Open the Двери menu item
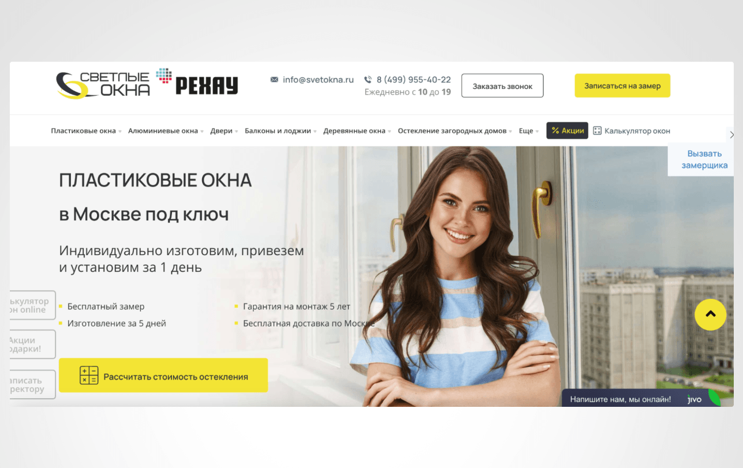The width and height of the screenshot is (743, 468). [224, 131]
